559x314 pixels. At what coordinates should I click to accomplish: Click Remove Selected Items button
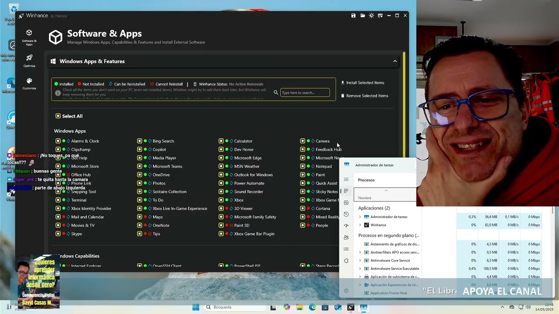click(x=364, y=96)
